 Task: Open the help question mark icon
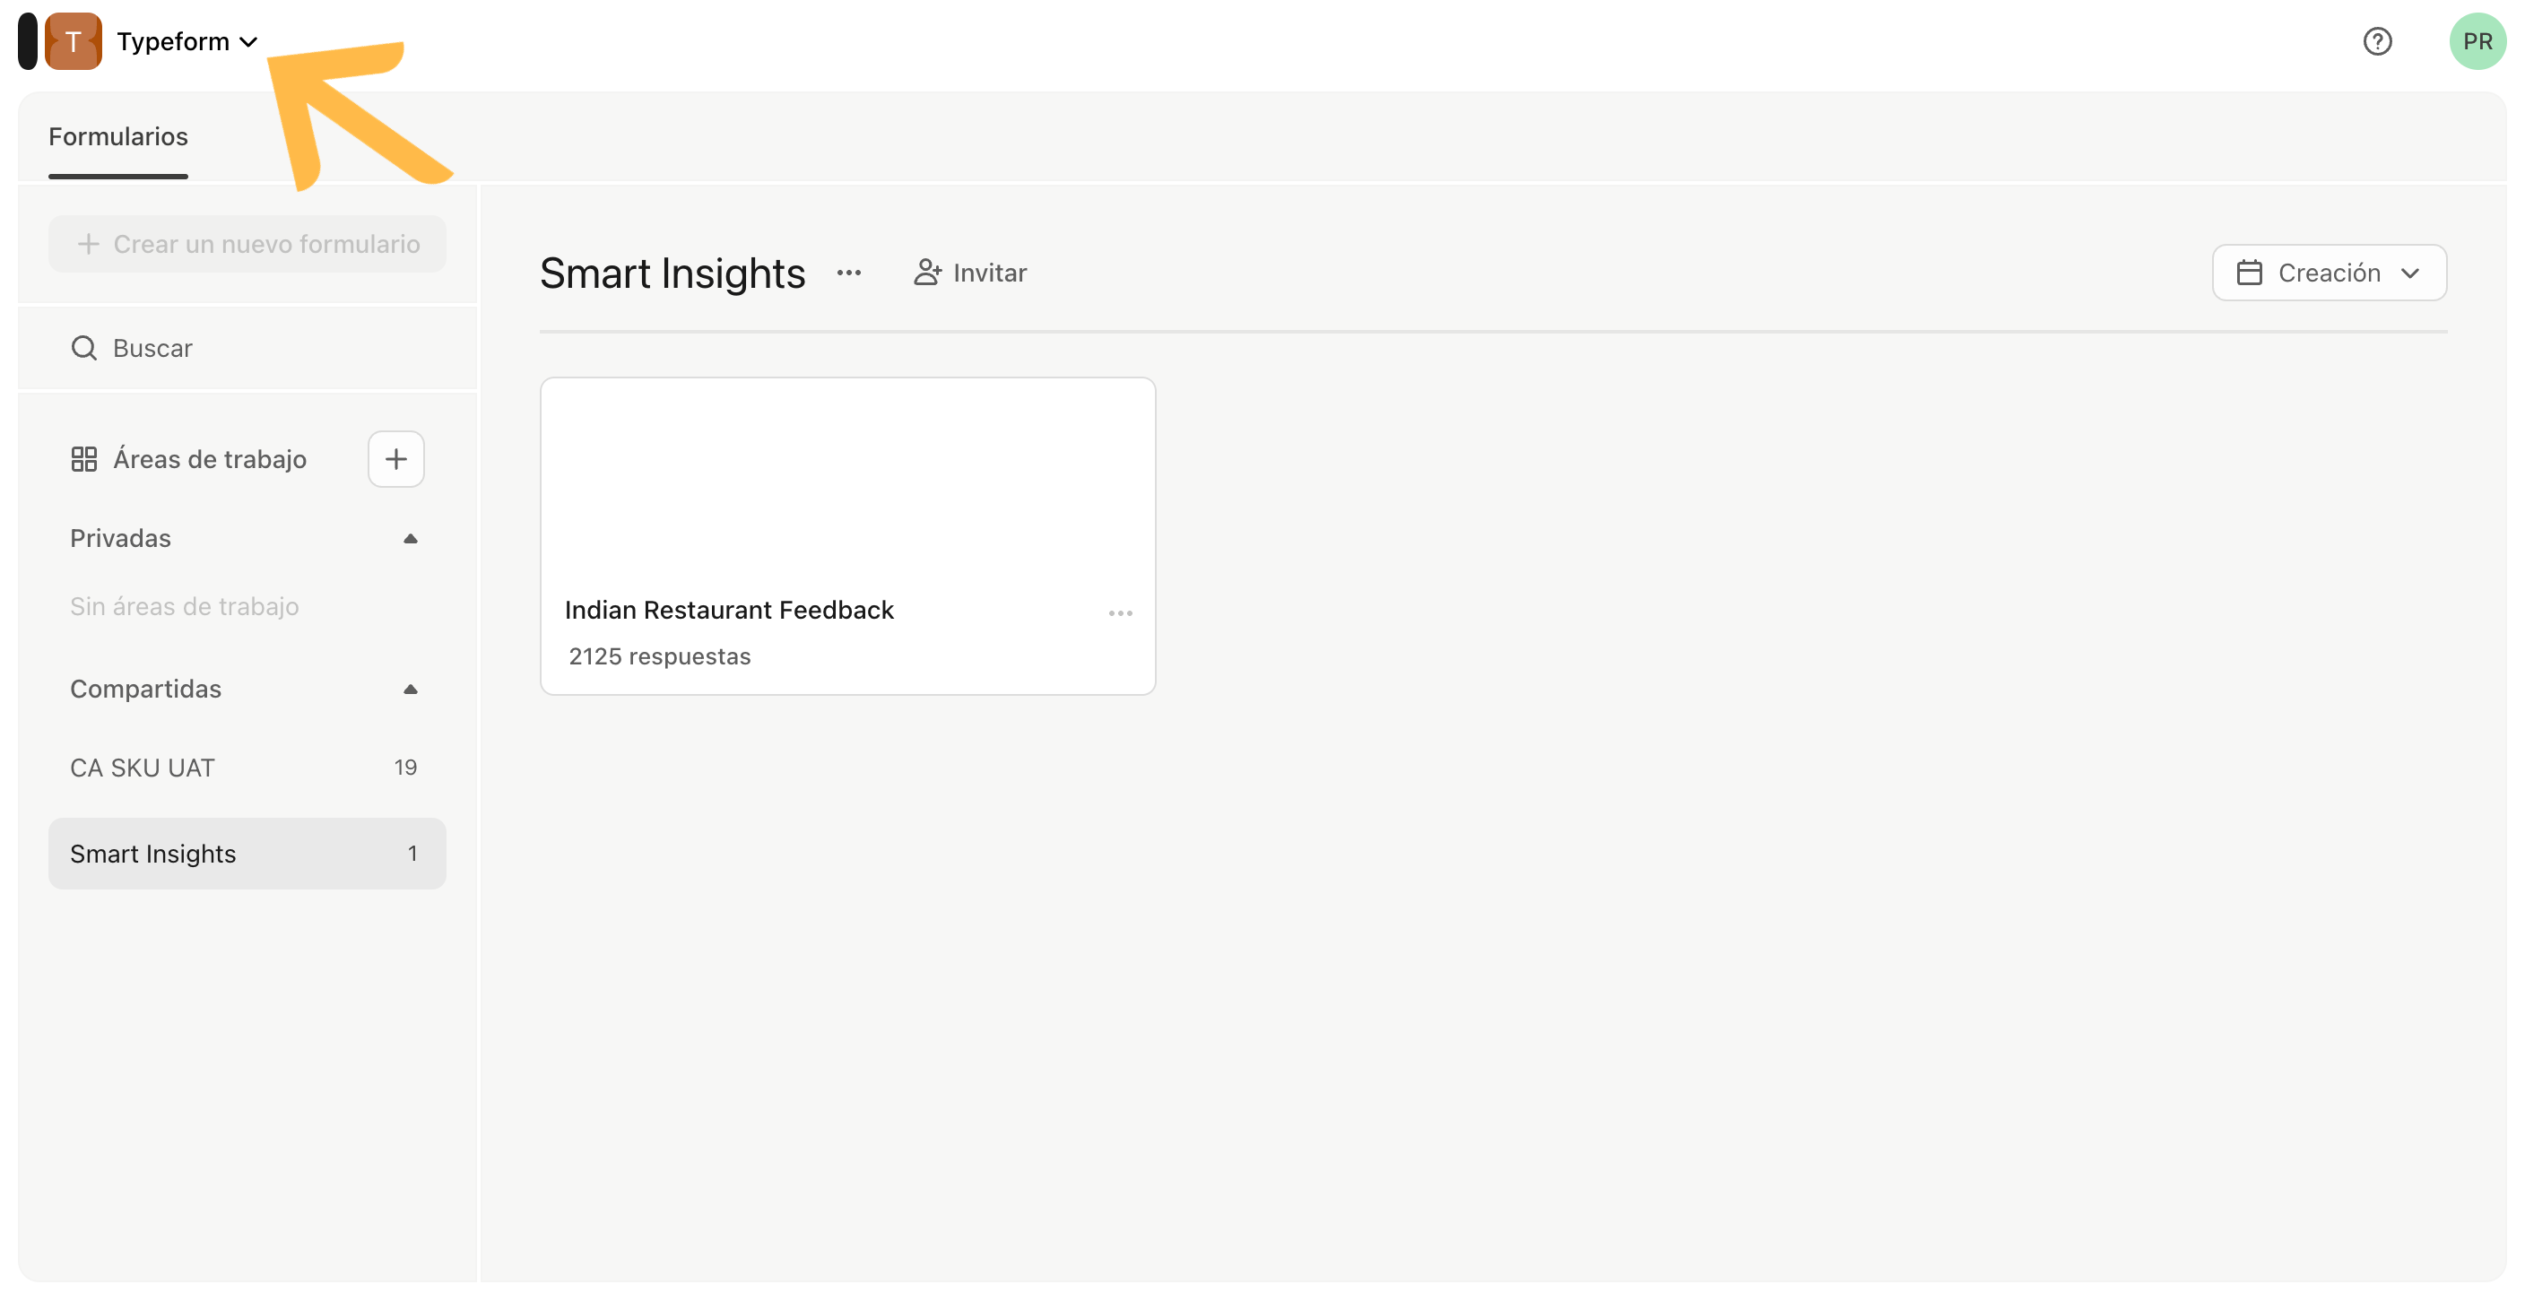2377,41
